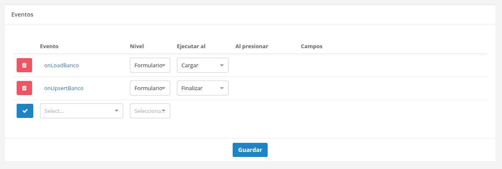Expand the Finalizar execution dropdown
502x169 pixels.
point(202,88)
